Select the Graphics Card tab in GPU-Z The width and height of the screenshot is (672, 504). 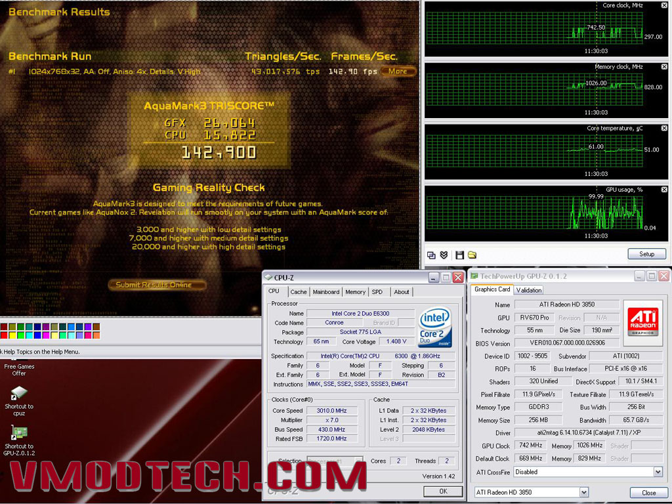492,289
